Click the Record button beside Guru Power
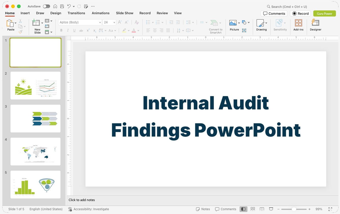Image resolution: width=340 pixels, height=214 pixels. [x=300, y=13]
